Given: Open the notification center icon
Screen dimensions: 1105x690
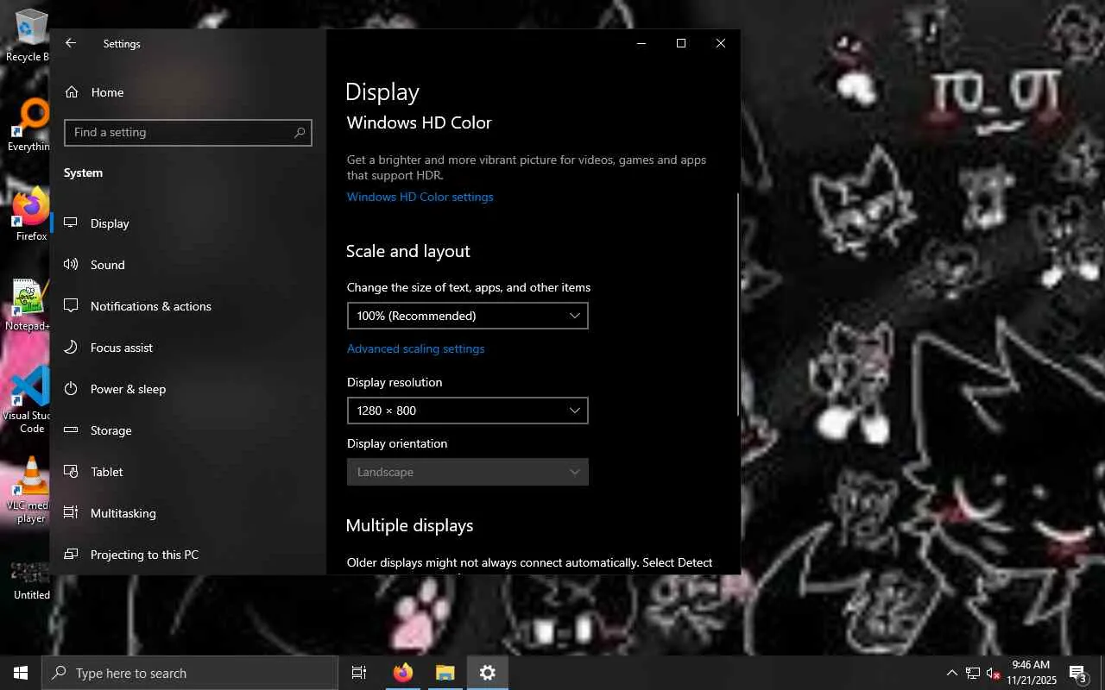Looking at the screenshot, I should 1078,673.
